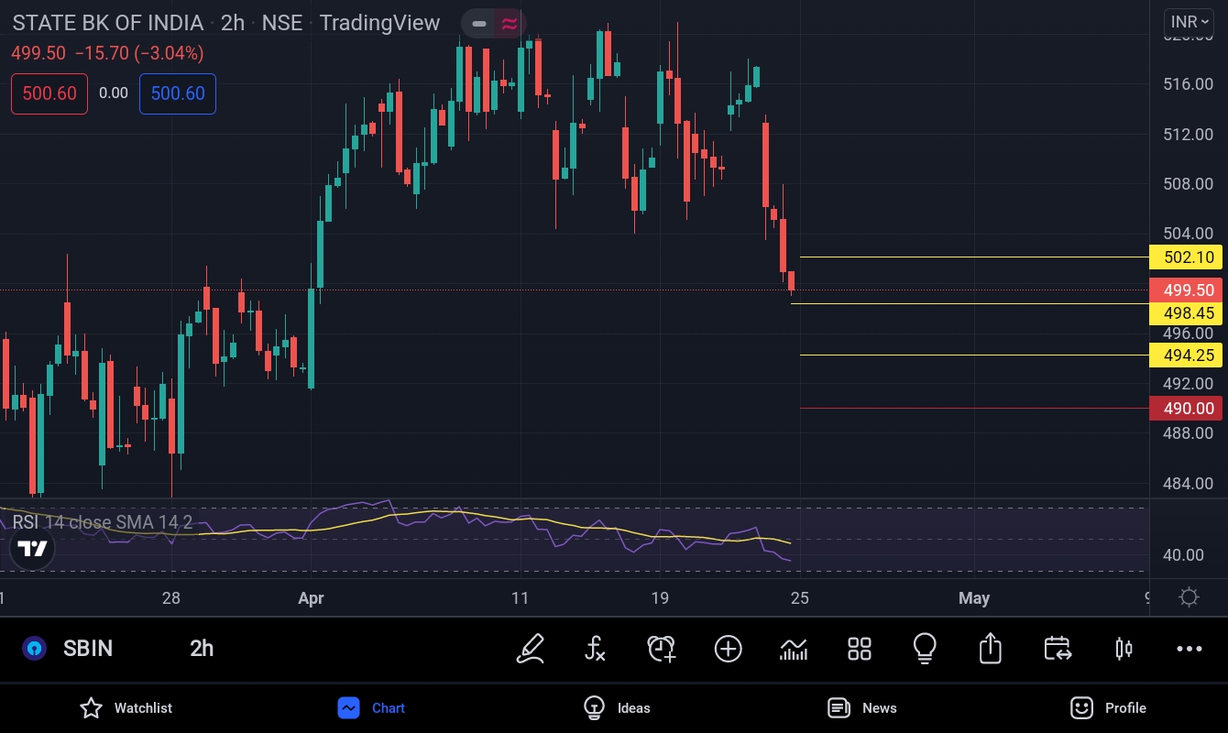Tap the plus circle add icon
This screenshot has width=1228, height=733.
tap(728, 649)
